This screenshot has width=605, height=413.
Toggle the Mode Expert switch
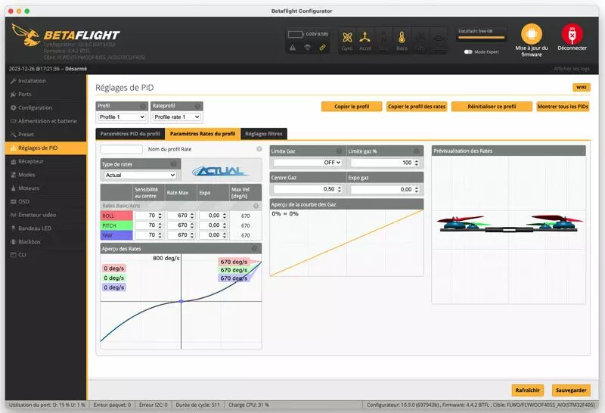(468, 51)
